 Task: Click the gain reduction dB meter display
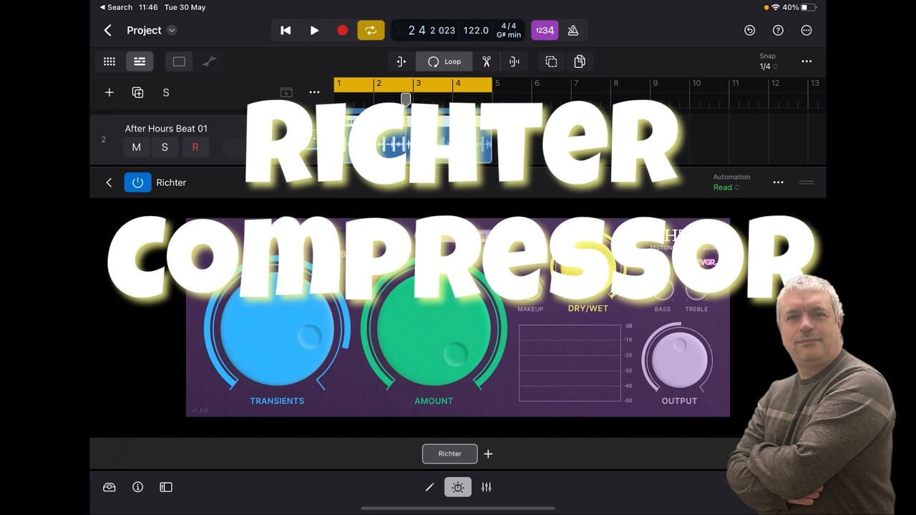click(x=570, y=363)
